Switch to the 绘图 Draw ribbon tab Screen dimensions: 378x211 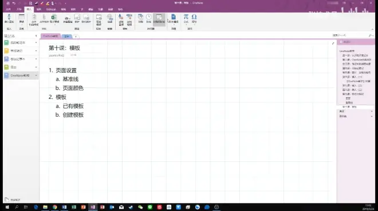(x=39, y=9)
